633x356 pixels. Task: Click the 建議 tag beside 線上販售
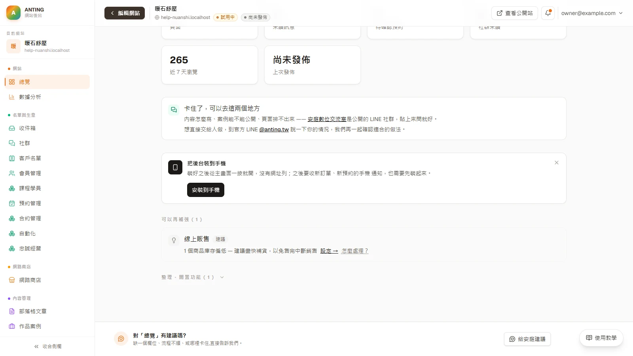pos(220,239)
